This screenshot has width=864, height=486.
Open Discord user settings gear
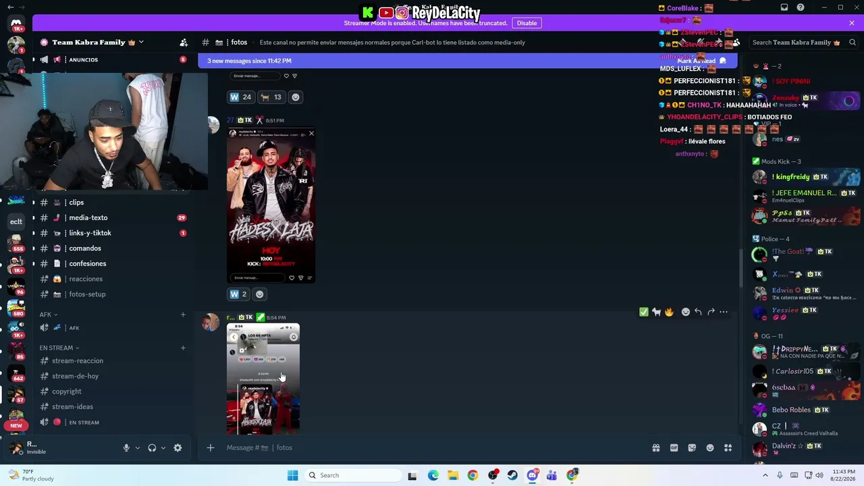[178, 448]
